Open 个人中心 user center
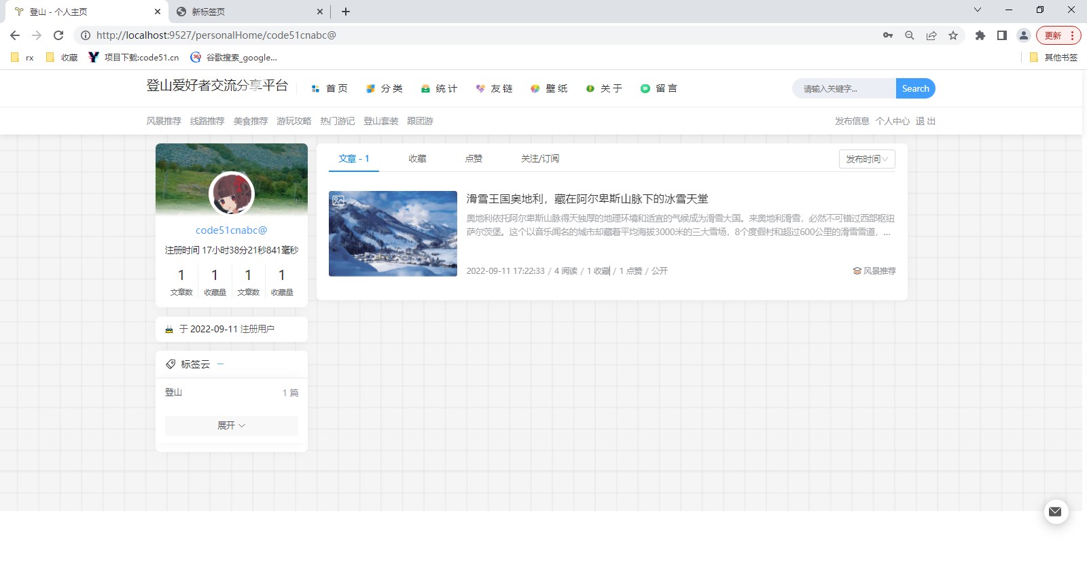This screenshot has height=579, width=1087. pos(893,121)
